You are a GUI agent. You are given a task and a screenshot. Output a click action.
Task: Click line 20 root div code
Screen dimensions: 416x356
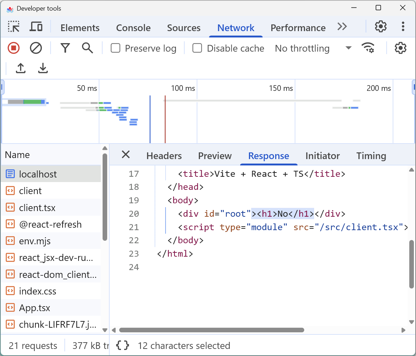(x=262, y=214)
